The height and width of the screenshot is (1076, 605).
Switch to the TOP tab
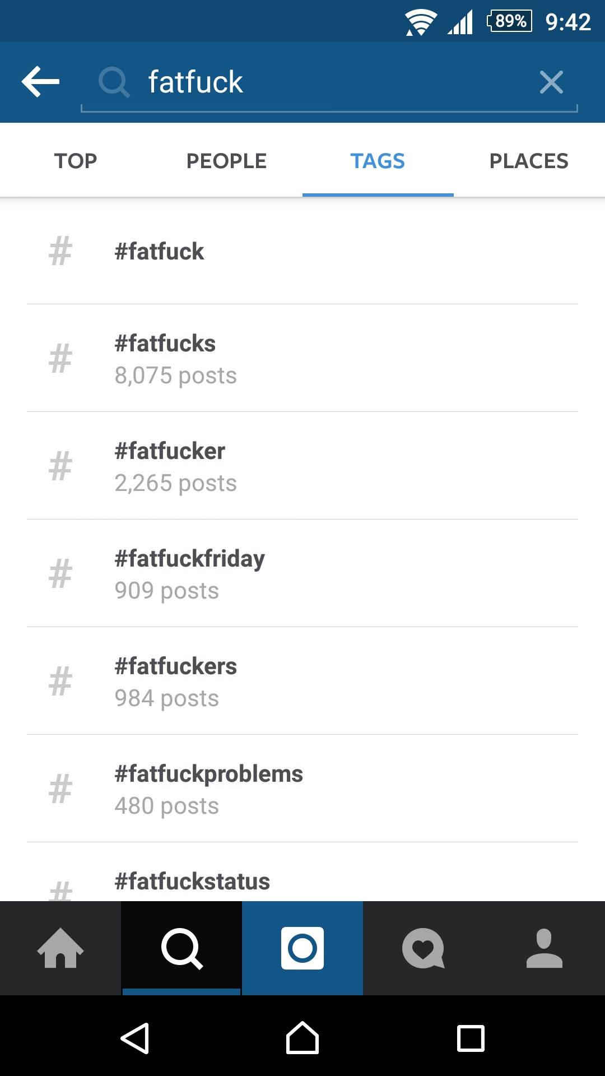pyautogui.click(x=76, y=161)
